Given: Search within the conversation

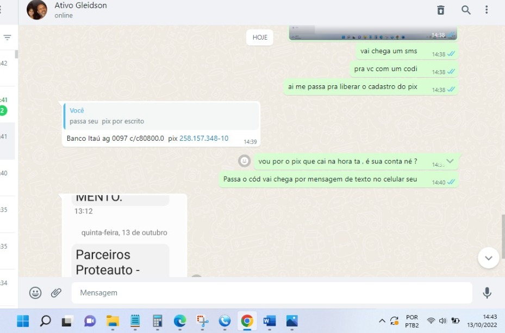Looking at the screenshot, I should (x=466, y=10).
